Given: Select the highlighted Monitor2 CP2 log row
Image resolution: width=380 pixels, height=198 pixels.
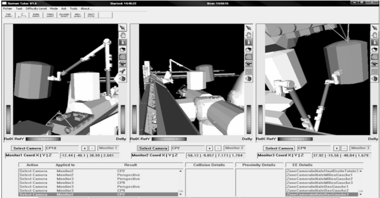Looking at the screenshot, I should tap(98, 194).
